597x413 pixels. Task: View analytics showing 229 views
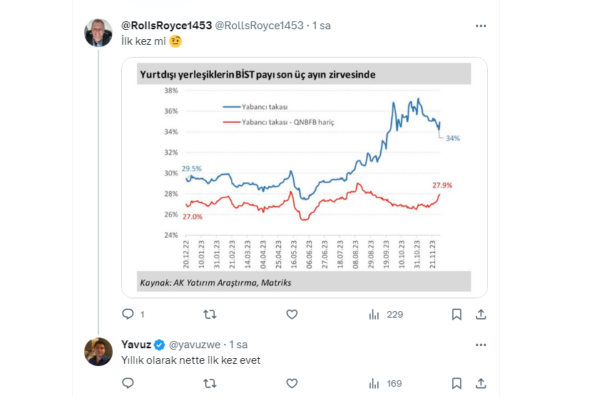[385, 314]
